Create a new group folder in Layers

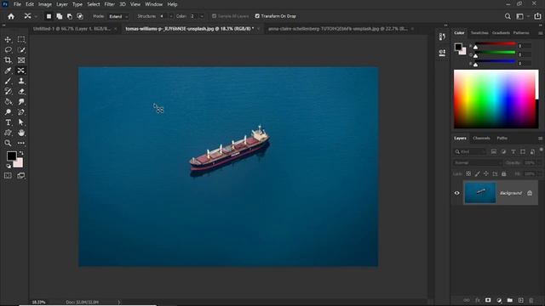click(510, 300)
